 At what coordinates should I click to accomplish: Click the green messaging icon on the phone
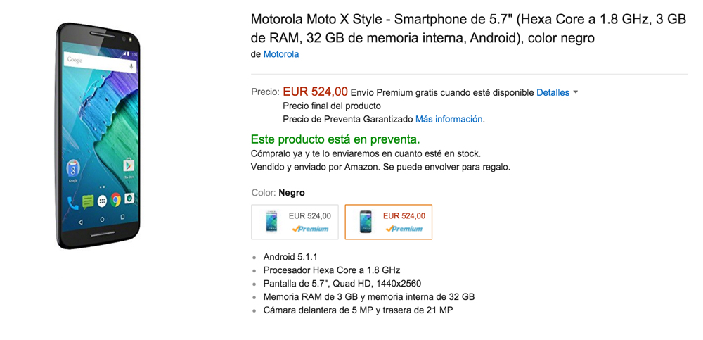click(88, 202)
